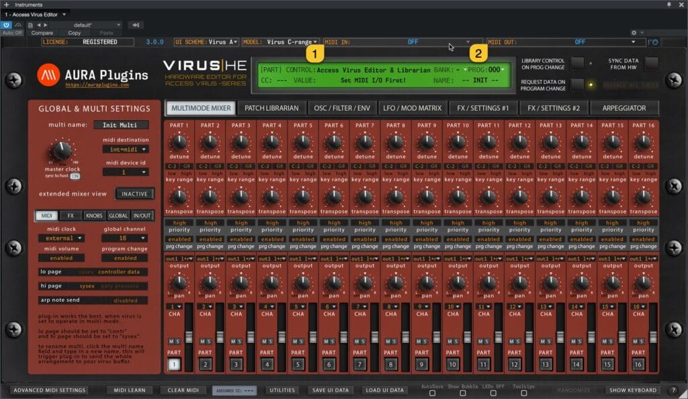Turn the PART 1 detune knob
Screen dimensions: 688x399
[x=179, y=142]
